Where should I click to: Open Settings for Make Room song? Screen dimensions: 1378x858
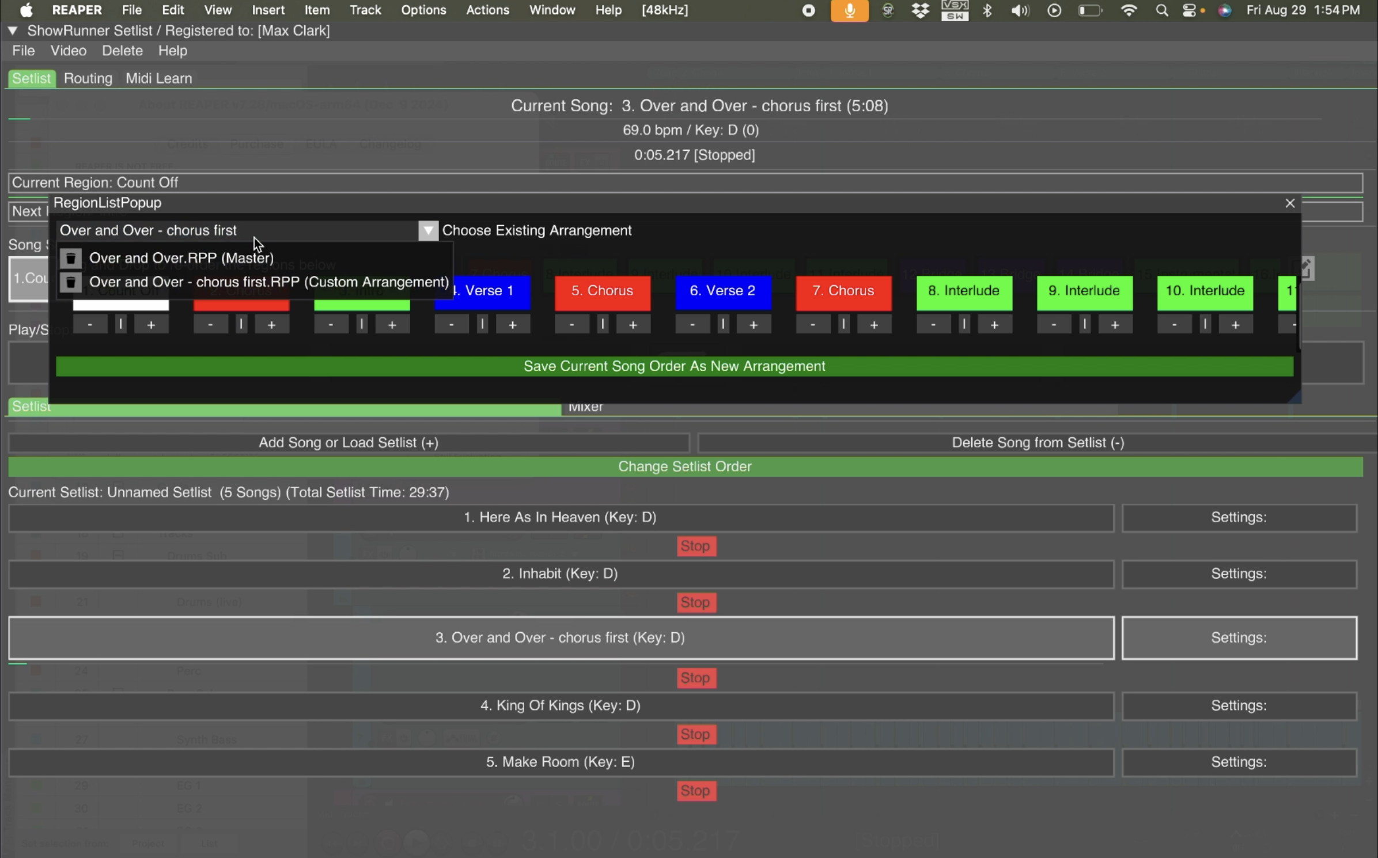(1239, 762)
